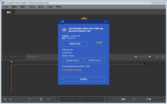Step current time forward with right arrow
The height and width of the screenshot is (104, 167).
(x=23, y=57)
